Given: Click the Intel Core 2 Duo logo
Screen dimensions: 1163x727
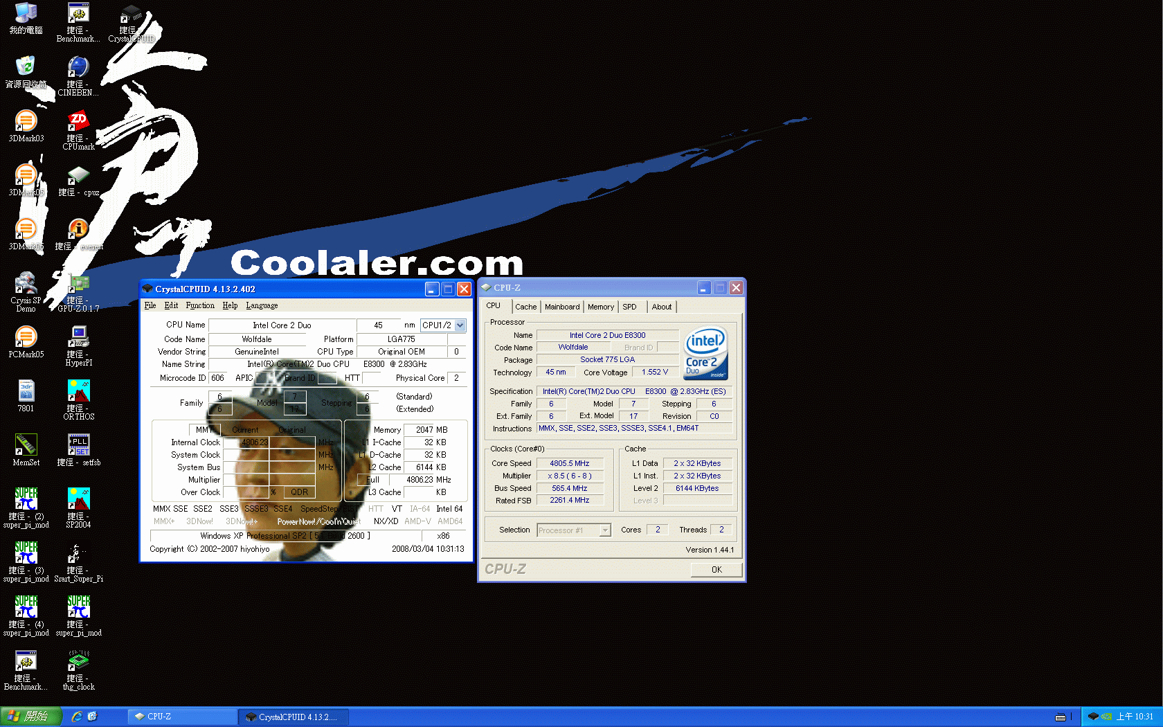Looking at the screenshot, I should tap(705, 354).
